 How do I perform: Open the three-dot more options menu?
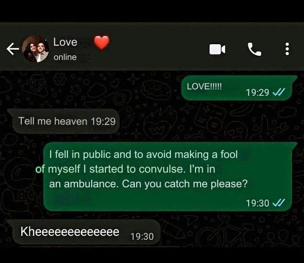click(x=287, y=49)
